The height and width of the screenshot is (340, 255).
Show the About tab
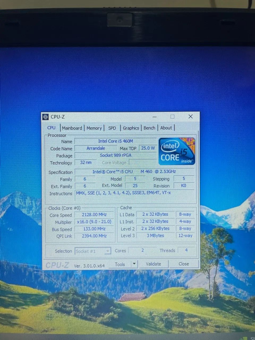click(x=166, y=128)
